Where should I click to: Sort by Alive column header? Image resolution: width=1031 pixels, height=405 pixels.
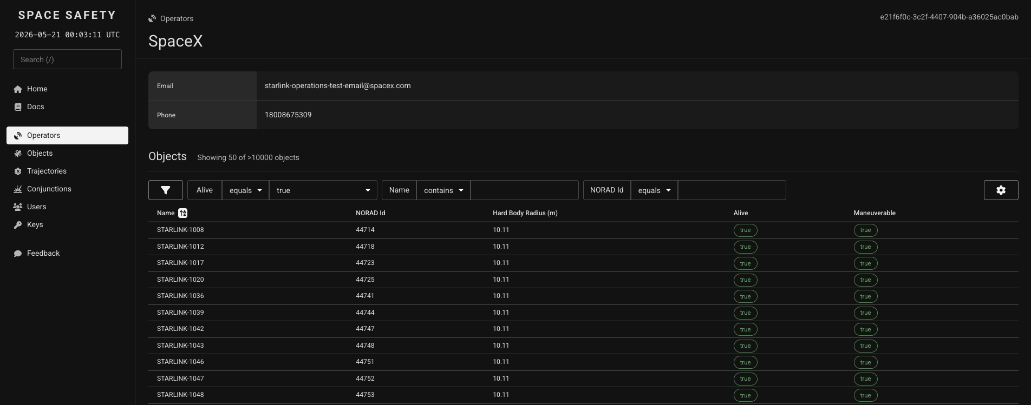click(x=741, y=213)
